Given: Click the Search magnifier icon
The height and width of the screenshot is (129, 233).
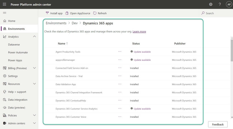Looking at the screenshot, I should [203, 13].
